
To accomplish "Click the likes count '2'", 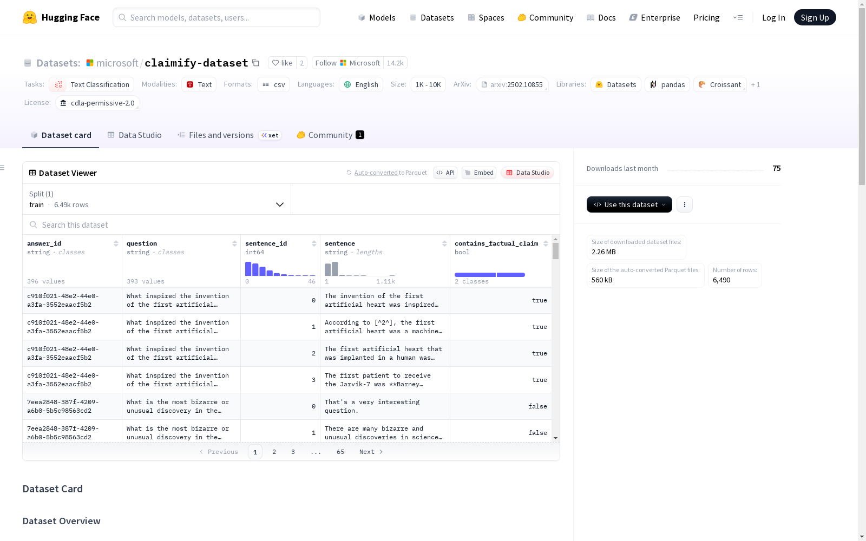I will click(301, 63).
